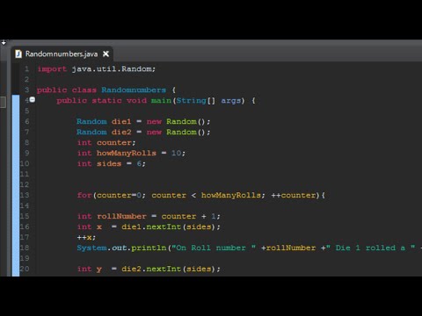
Task: Click variable 'die1' in its declaration on line 6
Action: [121, 121]
